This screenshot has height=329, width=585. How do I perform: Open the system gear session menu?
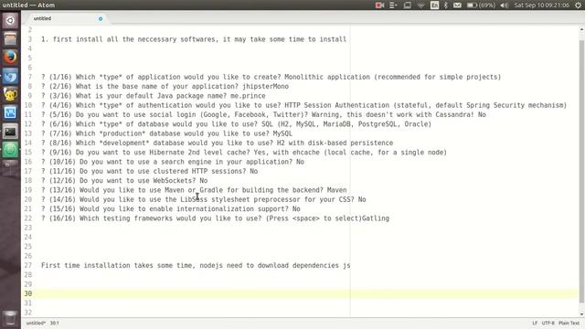[578, 5]
